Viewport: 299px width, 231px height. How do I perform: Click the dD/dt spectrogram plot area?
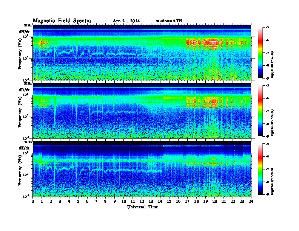[142, 111]
